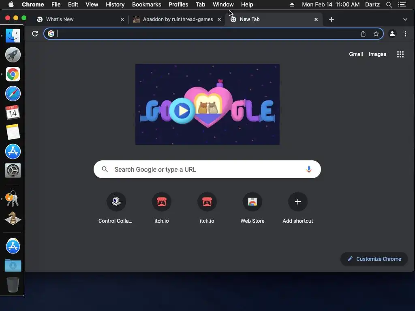Close the New Tab tab

316,19
